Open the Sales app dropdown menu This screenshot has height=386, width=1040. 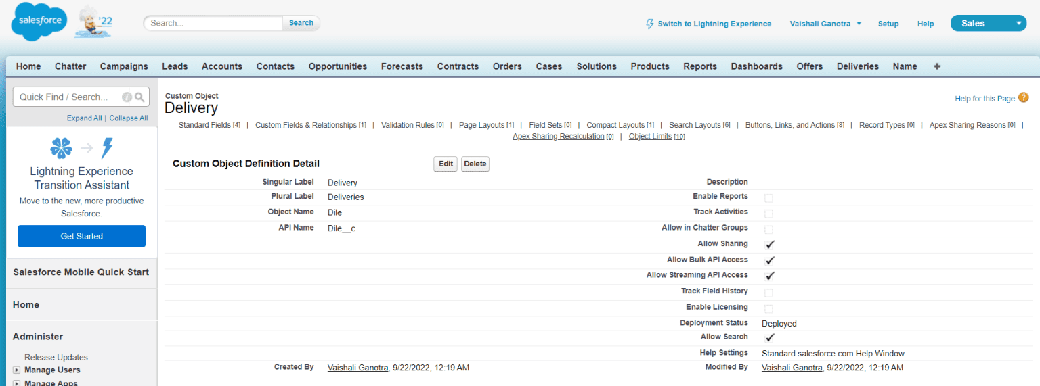pyautogui.click(x=989, y=23)
